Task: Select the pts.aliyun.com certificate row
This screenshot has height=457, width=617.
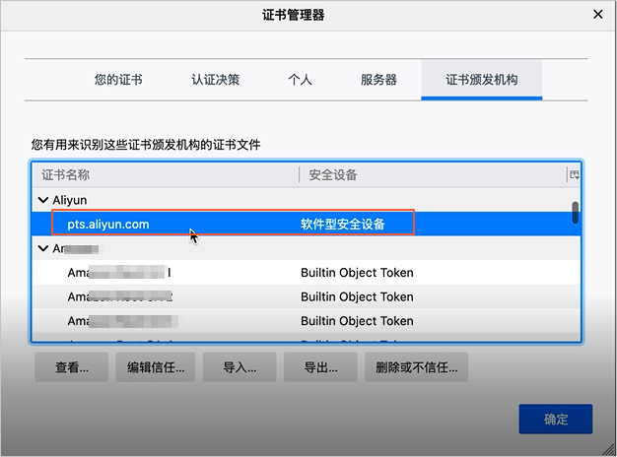Action: pyautogui.click(x=307, y=224)
